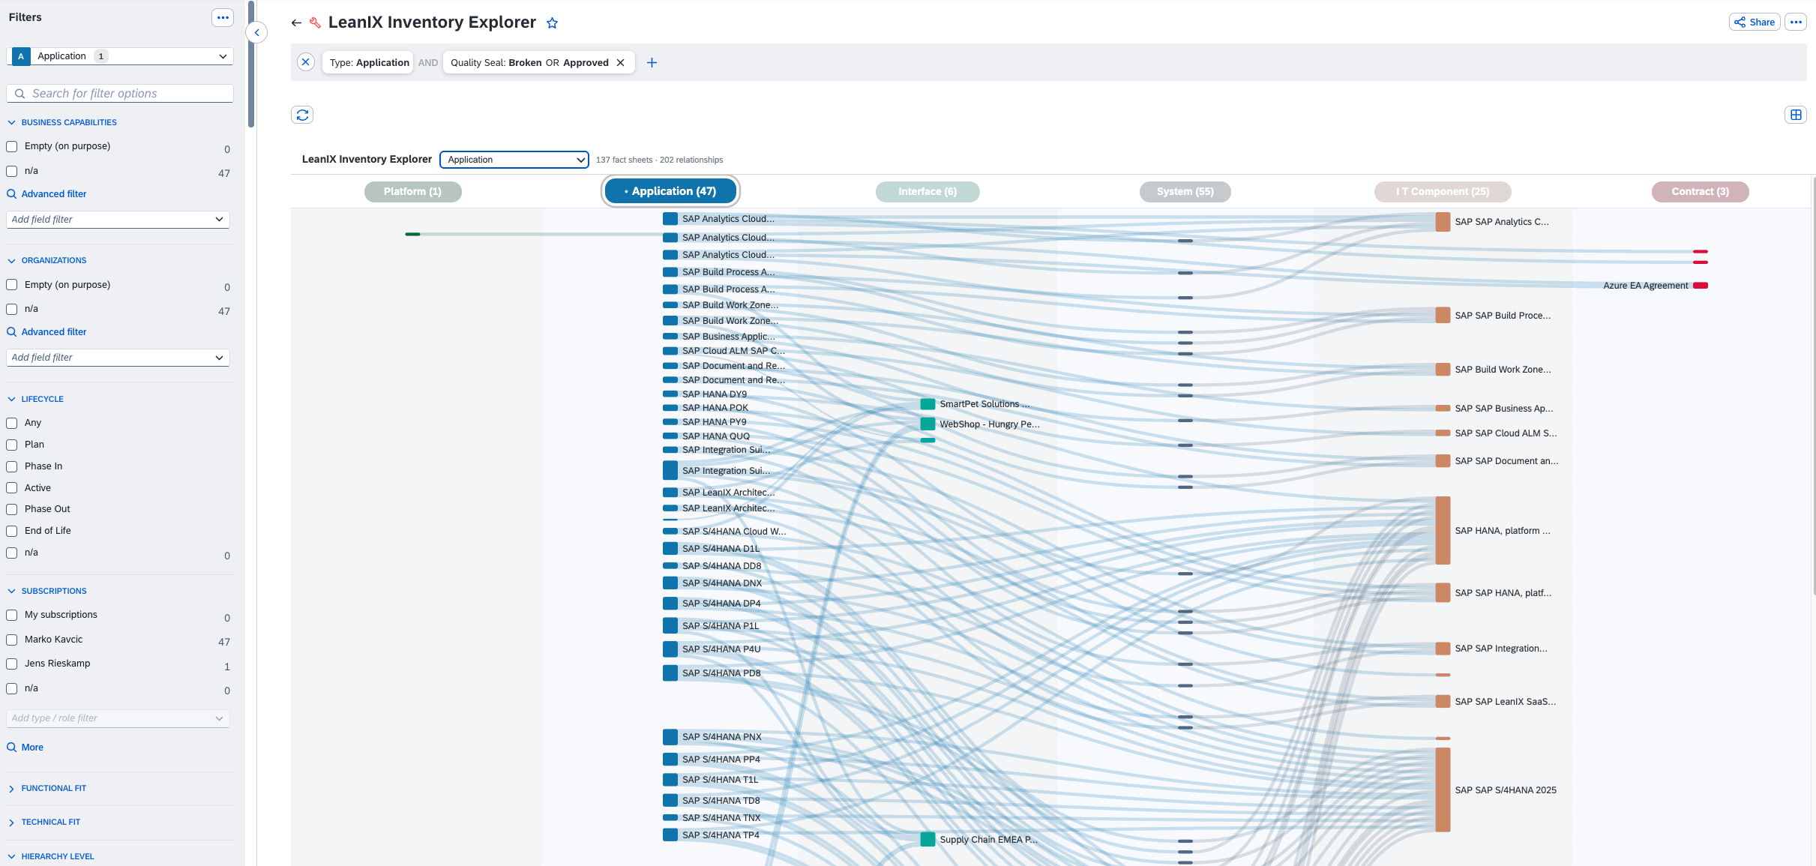Click the Platform node connected by green line
The width and height of the screenshot is (1816, 866).
(412, 235)
